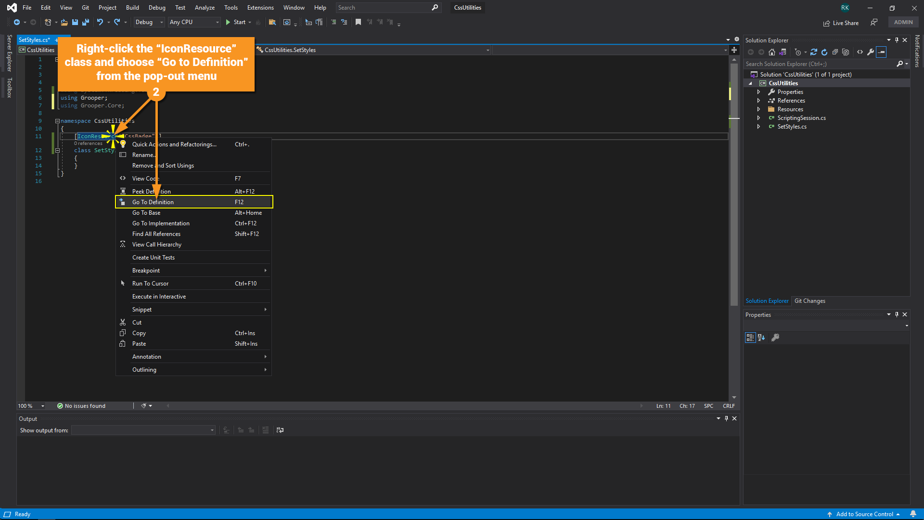This screenshot has width=924, height=520.
Task: Click the Save All toolbar icon
Action: pyautogui.click(x=86, y=22)
